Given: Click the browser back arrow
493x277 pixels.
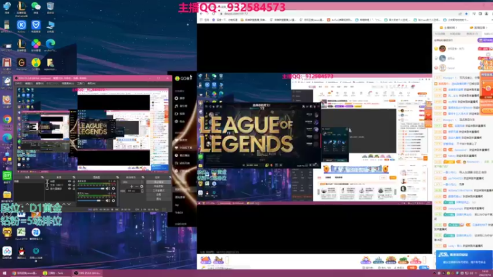Looking at the screenshot, I should 202,14.
